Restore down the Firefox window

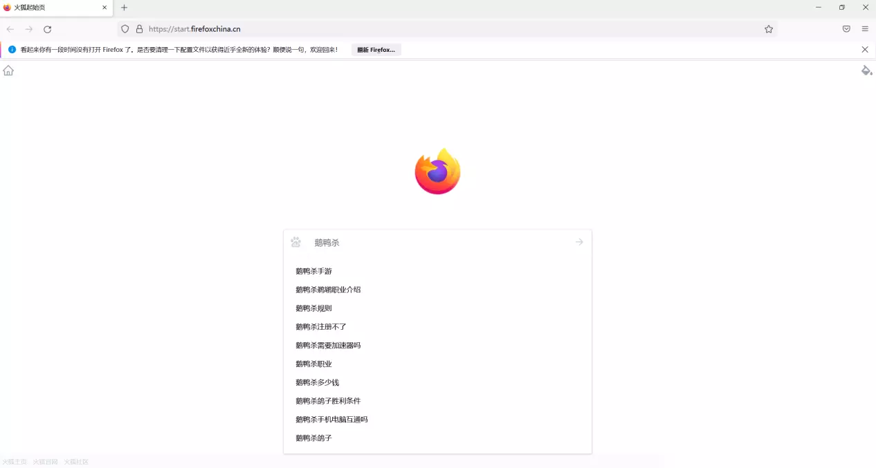[842, 8]
